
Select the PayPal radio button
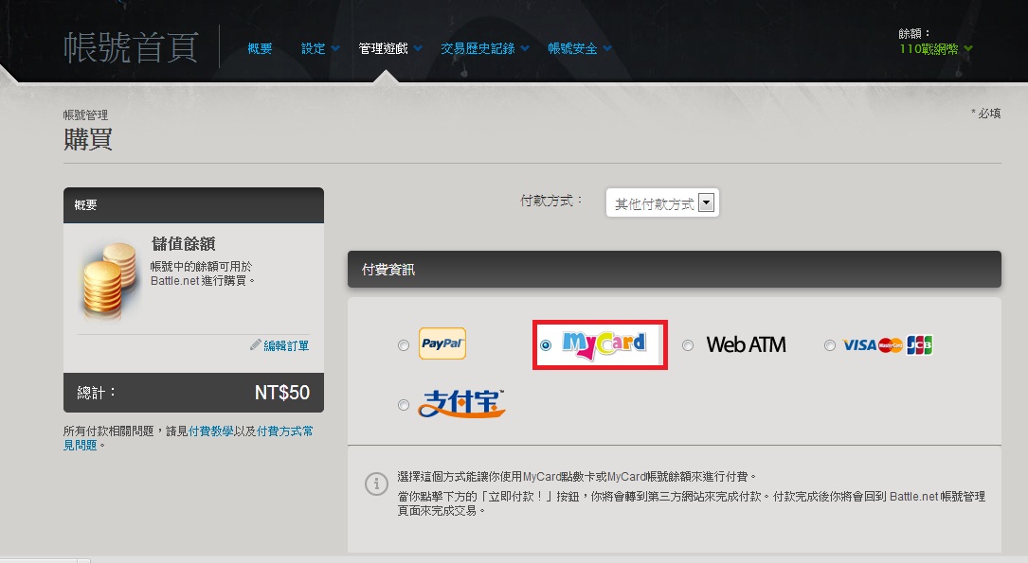coord(404,346)
